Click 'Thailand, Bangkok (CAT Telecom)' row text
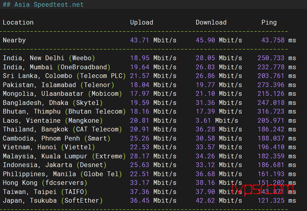 click(x=62, y=129)
